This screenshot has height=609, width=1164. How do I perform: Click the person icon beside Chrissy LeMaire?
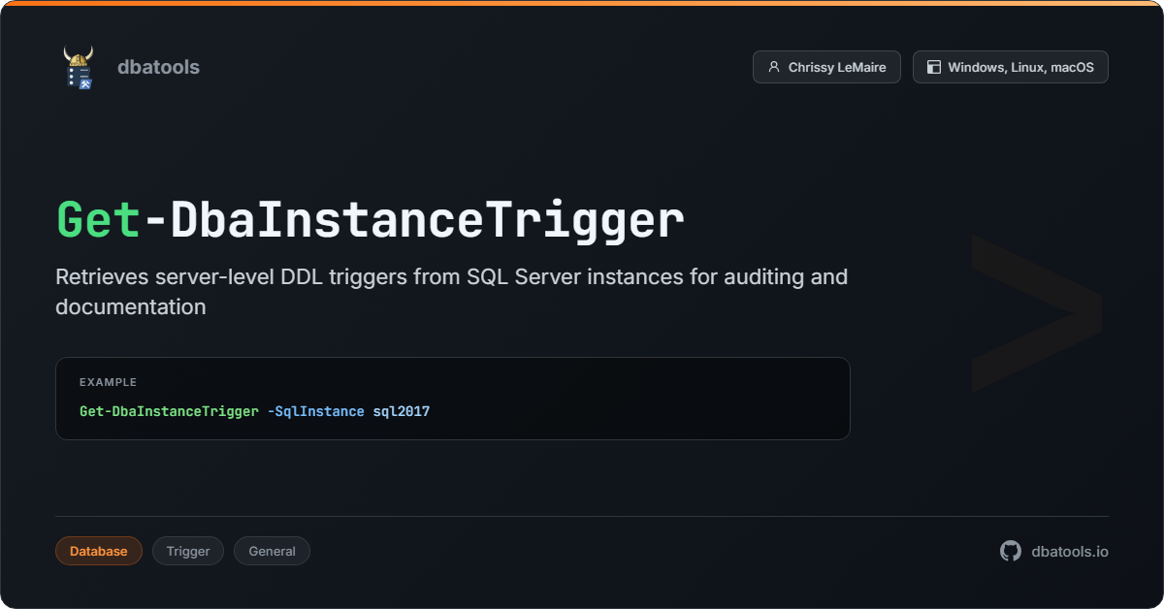coord(774,67)
